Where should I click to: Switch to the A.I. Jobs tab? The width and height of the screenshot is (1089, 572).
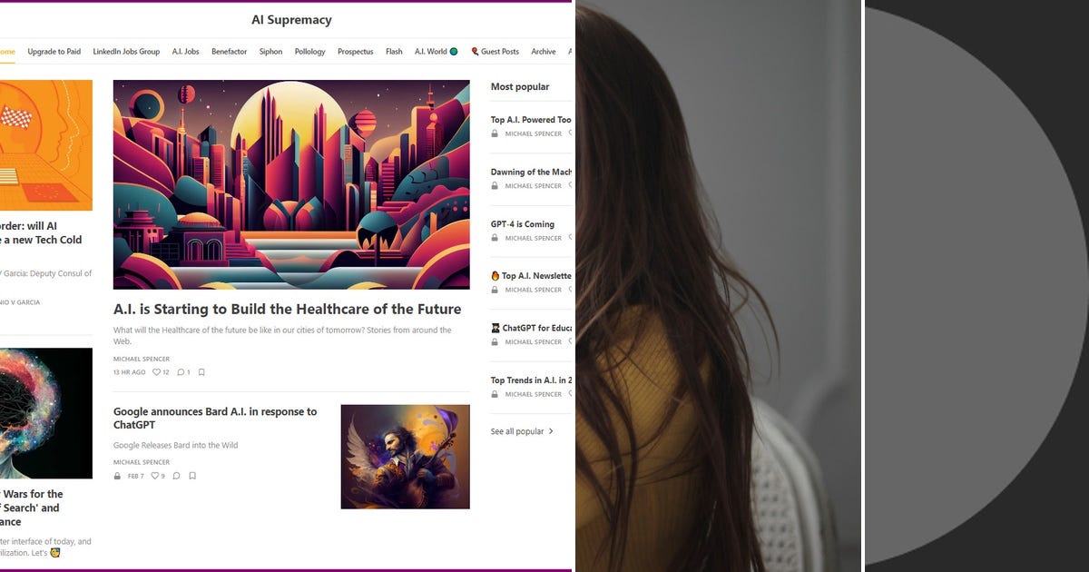point(185,52)
